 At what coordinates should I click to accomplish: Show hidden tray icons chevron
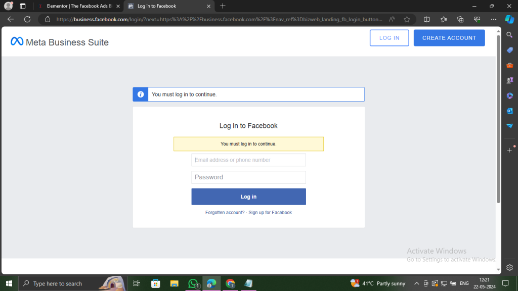[x=417, y=283]
